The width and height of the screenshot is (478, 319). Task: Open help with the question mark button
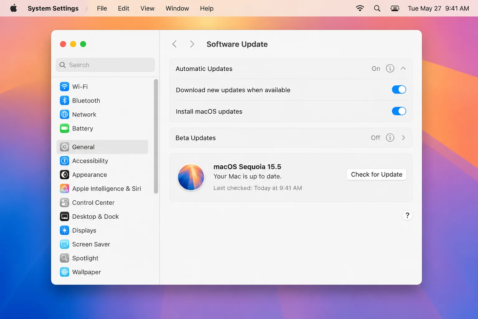pos(407,216)
